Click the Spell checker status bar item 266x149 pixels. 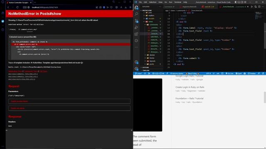(239, 74)
